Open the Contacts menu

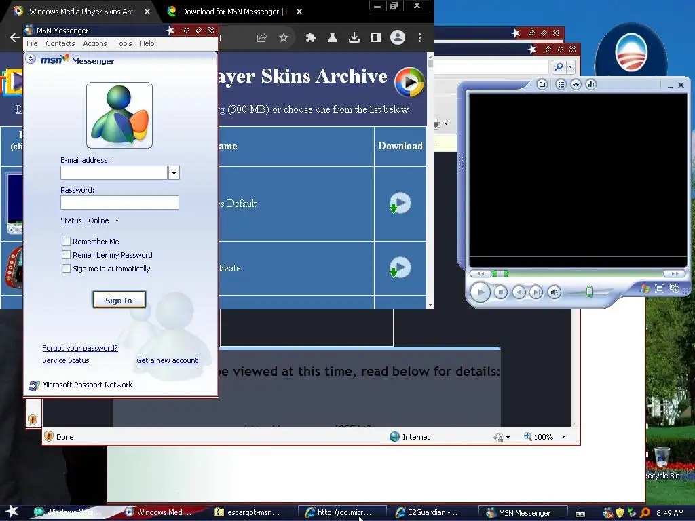tap(60, 43)
